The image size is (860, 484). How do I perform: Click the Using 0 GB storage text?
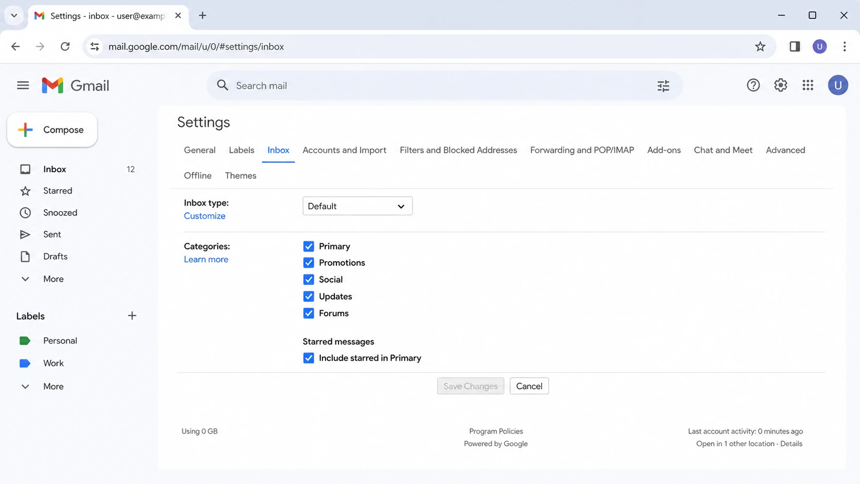click(200, 432)
